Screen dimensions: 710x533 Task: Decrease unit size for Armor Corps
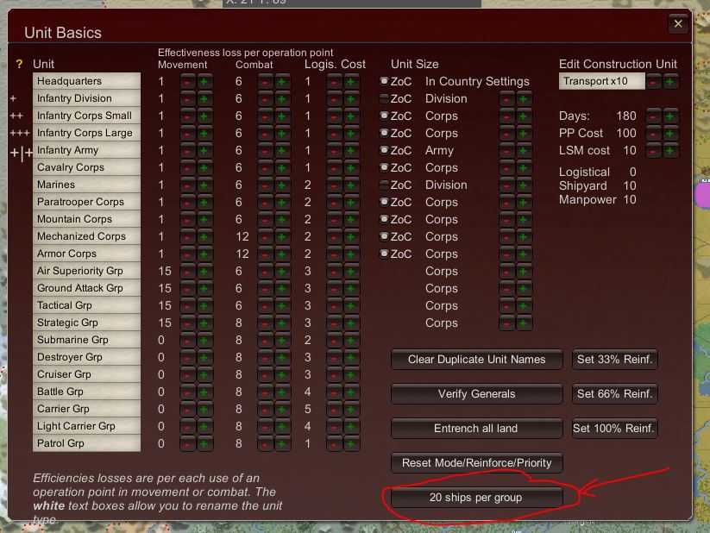tap(506, 254)
